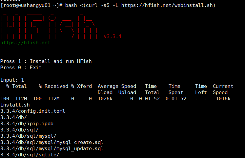The width and height of the screenshot is (245, 158).
Task: Click the 3.3.4/db/sql/sqlite/ directory line
Action: click(30, 155)
